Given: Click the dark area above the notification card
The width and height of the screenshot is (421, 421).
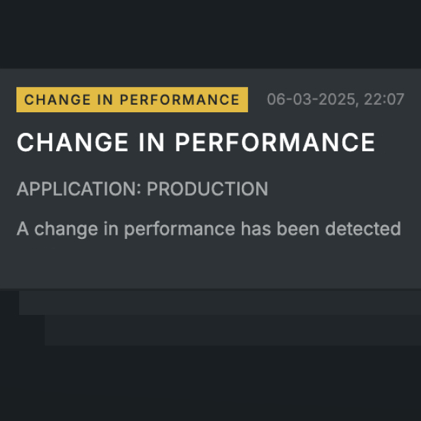Looking at the screenshot, I should coord(210,34).
